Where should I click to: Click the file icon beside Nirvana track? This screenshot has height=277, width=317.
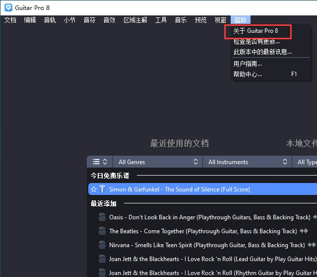click(102, 245)
